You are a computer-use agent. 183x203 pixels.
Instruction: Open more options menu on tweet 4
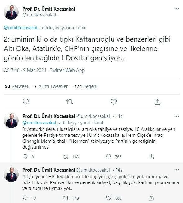point(176,170)
